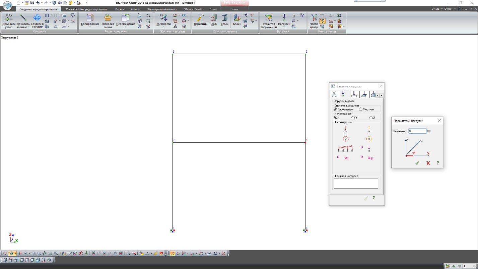Click the Добавить элемент tool icon
Screen dimensions: 478x269
pyautogui.click(x=23, y=17)
